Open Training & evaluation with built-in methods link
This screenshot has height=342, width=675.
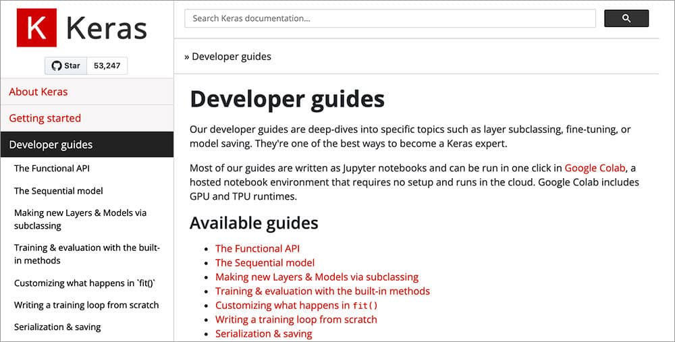point(323,291)
